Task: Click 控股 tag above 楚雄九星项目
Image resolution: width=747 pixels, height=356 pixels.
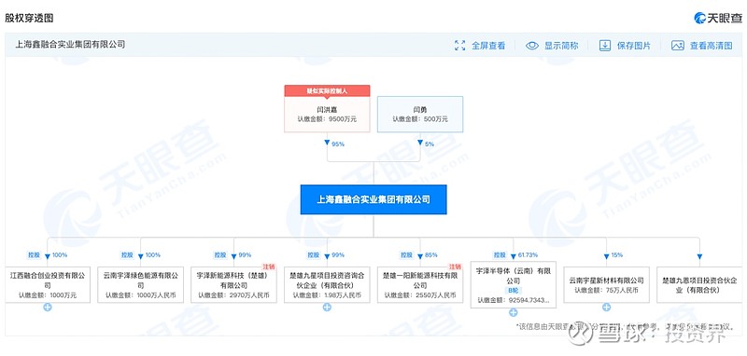Action: click(x=314, y=254)
